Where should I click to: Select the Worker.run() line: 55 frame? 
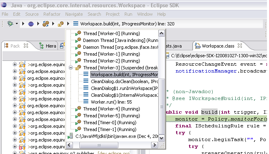click(x=111, y=102)
